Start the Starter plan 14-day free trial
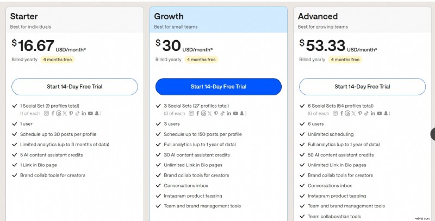The width and height of the screenshot is (435, 221). click(74, 87)
